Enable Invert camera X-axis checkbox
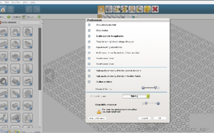This screenshot has width=214, height=133. click(x=89, y=58)
